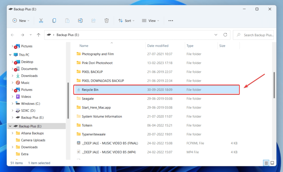Open the Sort dropdown

(126, 20)
